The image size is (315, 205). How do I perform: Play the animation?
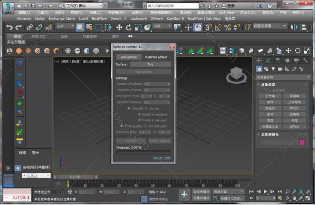(266, 191)
